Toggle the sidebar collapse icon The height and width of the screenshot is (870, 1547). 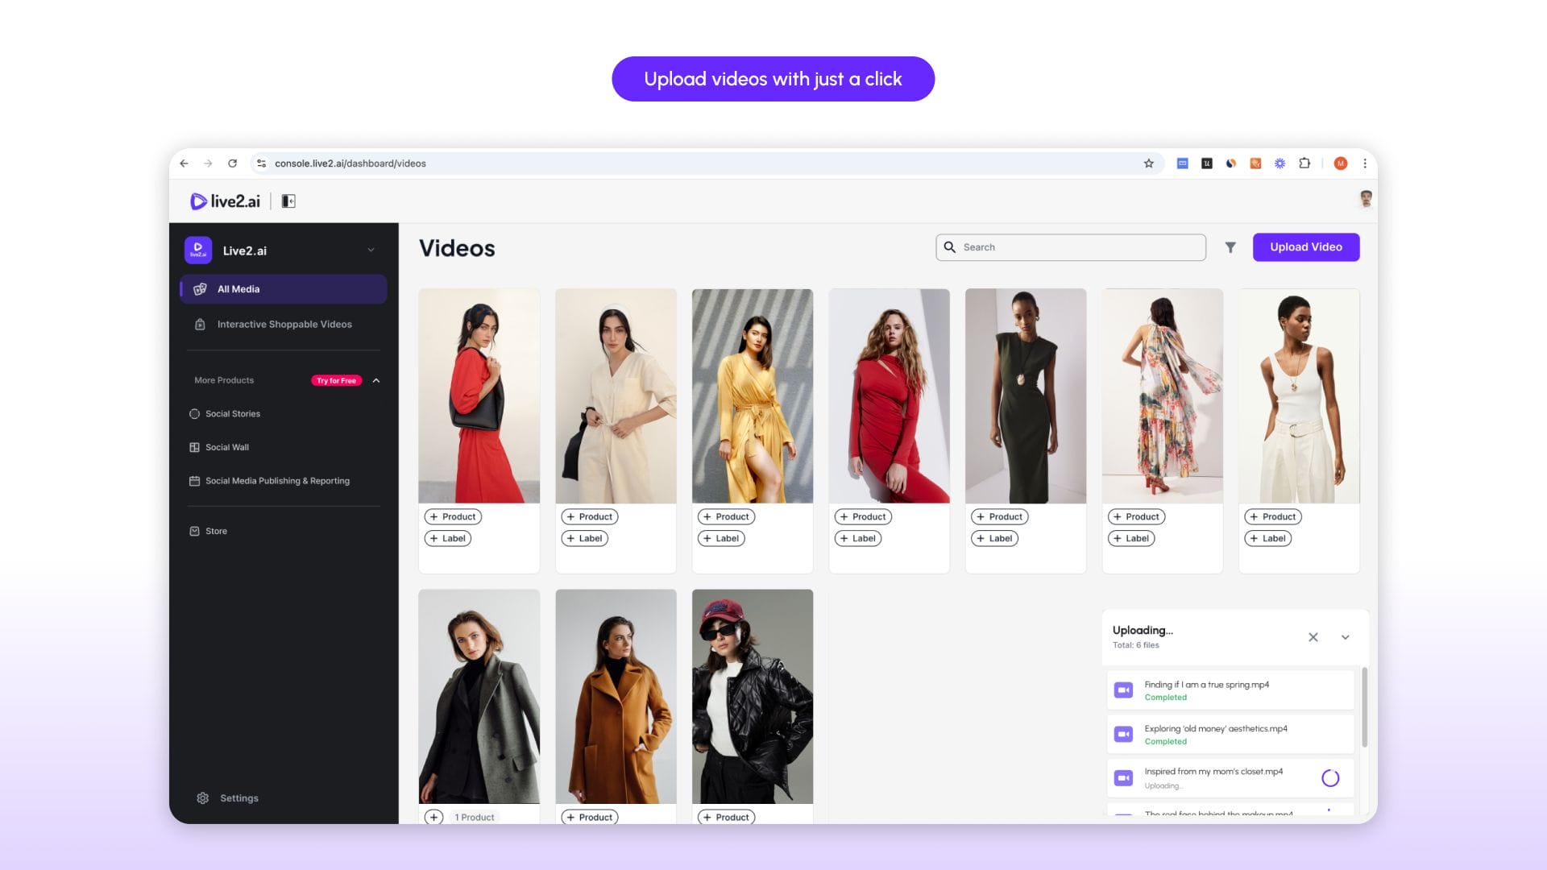tap(288, 201)
